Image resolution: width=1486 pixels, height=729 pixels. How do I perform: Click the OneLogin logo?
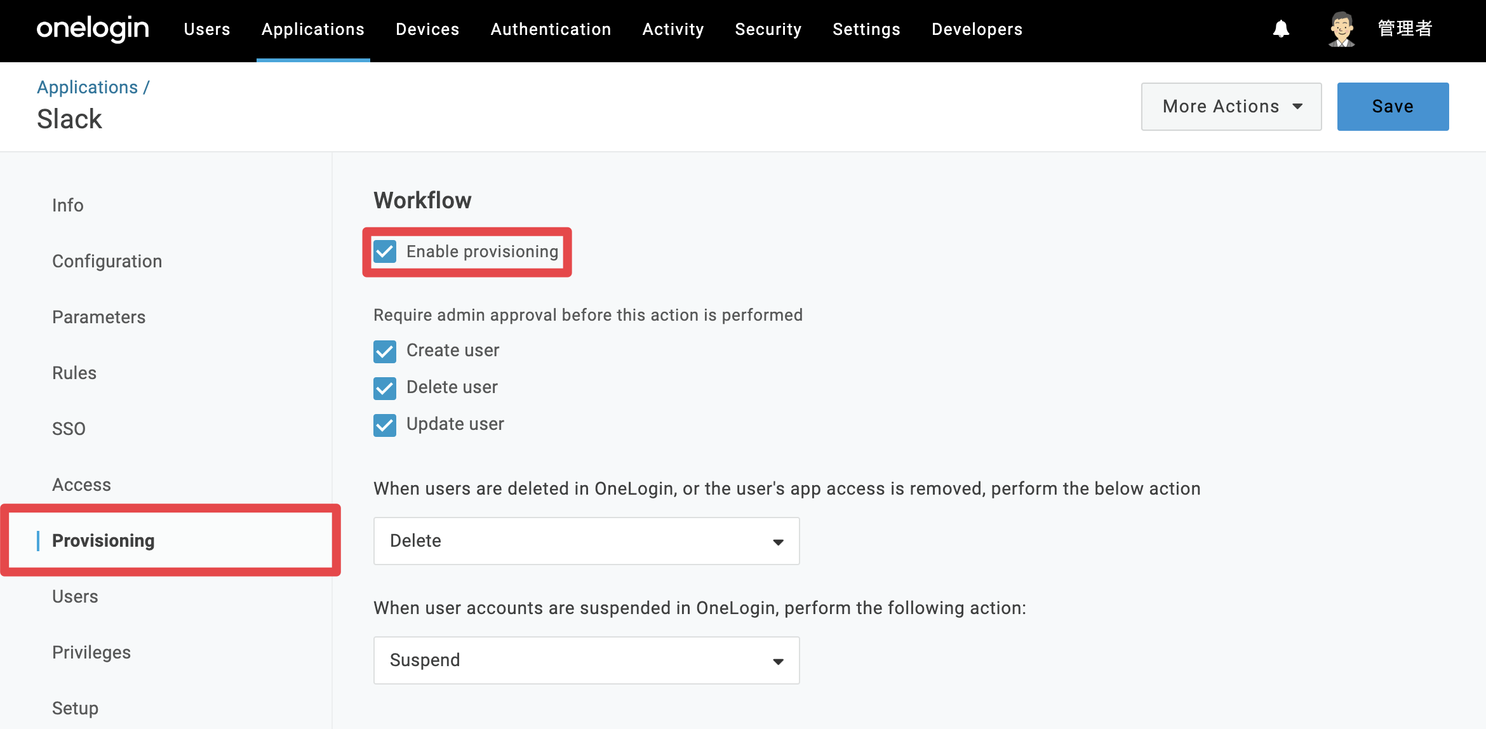click(93, 29)
